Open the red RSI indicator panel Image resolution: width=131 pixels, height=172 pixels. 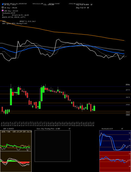click(x=115, y=162)
